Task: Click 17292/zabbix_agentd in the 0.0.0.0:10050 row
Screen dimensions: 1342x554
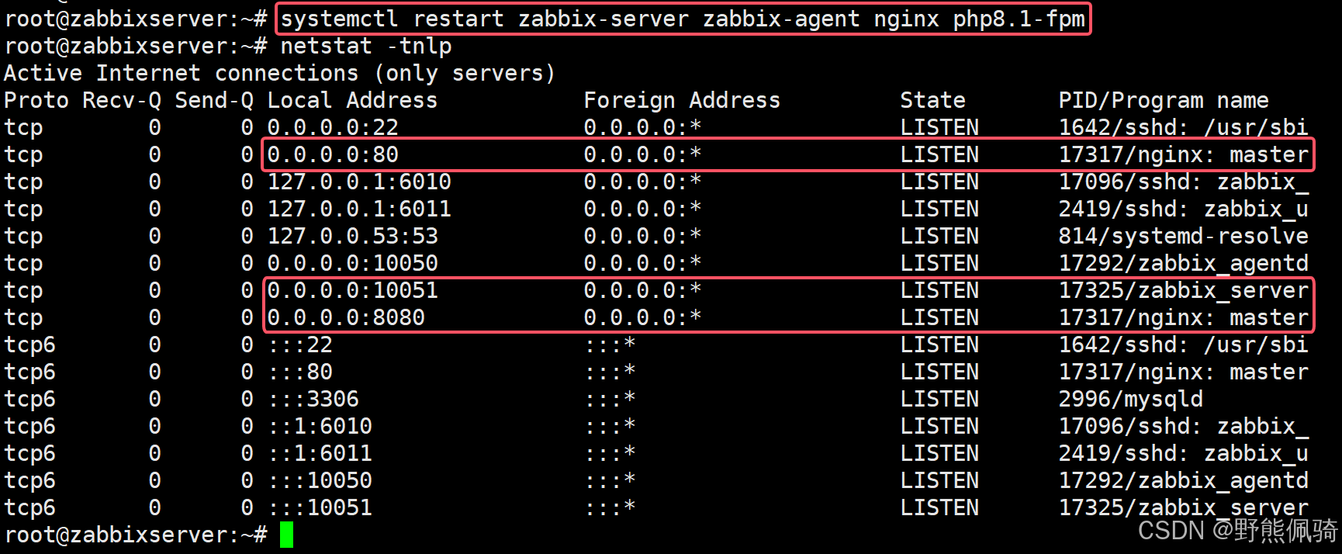Action: point(1184,263)
